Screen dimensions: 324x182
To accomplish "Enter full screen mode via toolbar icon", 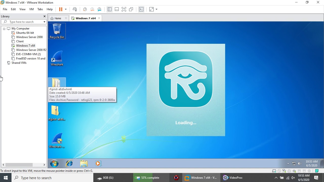I will [124, 9].
